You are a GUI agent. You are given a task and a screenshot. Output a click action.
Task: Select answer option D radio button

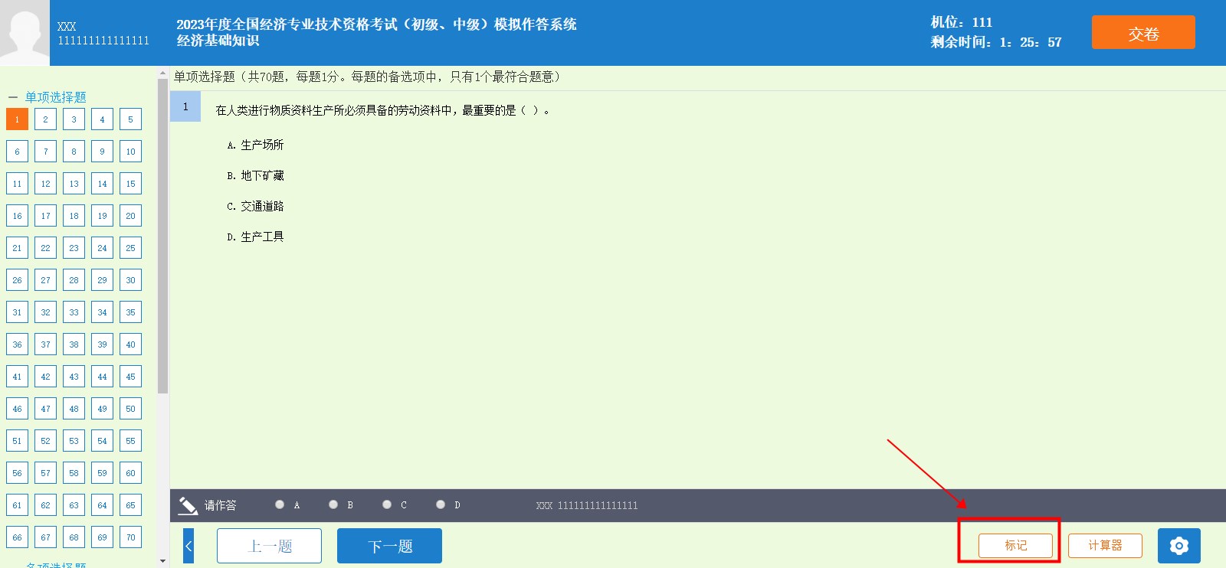pos(441,504)
